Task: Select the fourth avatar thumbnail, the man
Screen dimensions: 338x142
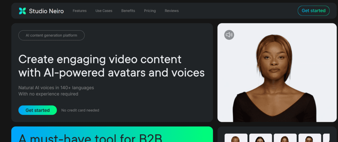Action: (x=310, y=138)
